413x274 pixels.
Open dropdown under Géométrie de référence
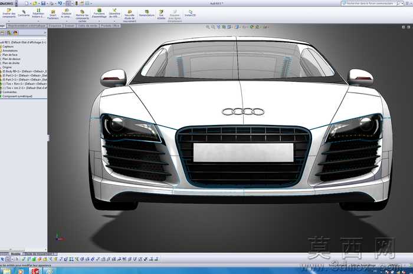(x=114, y=21)
